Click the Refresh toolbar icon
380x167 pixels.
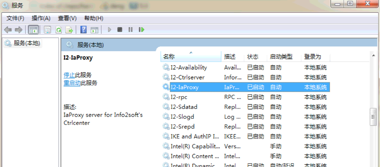point(58,30)
